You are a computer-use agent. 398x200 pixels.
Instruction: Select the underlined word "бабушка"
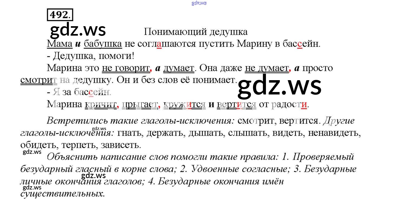(x=103, y=44)
